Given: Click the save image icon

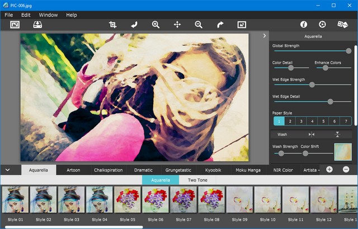Looking at the screenshot, I should 37,25.
